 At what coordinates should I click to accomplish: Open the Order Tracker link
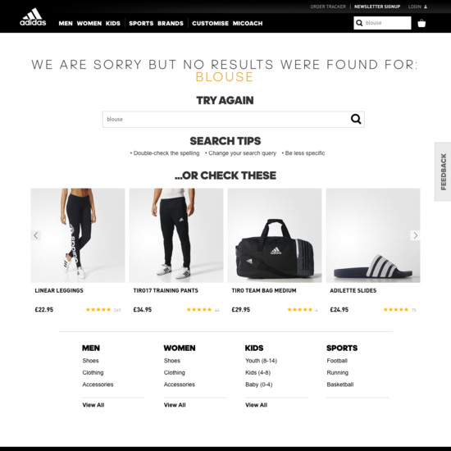click(328, 7)
